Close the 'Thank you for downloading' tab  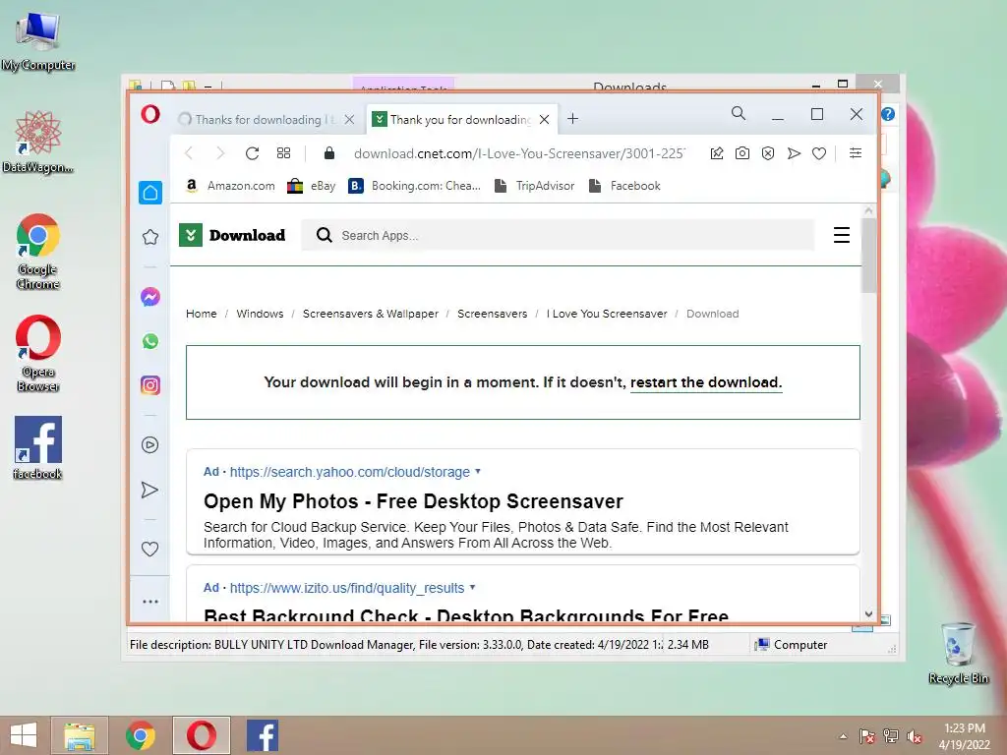click(545, 119)
